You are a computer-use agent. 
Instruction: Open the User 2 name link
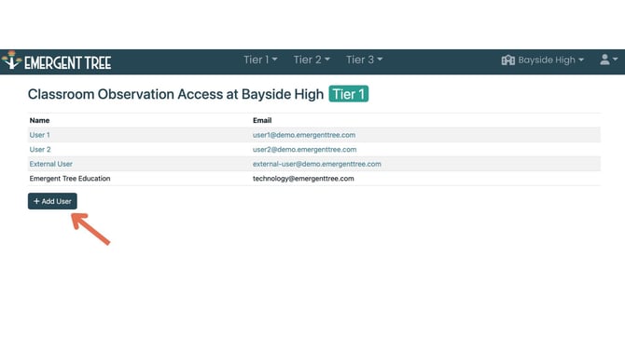click(40, 150)
